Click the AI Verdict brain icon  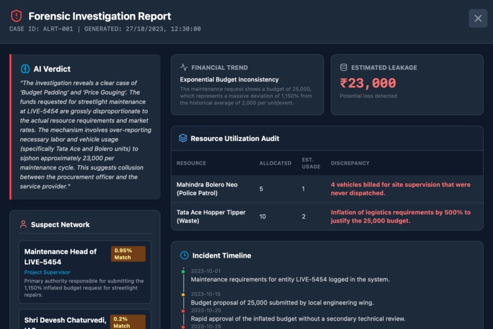(x=25, y=69)
